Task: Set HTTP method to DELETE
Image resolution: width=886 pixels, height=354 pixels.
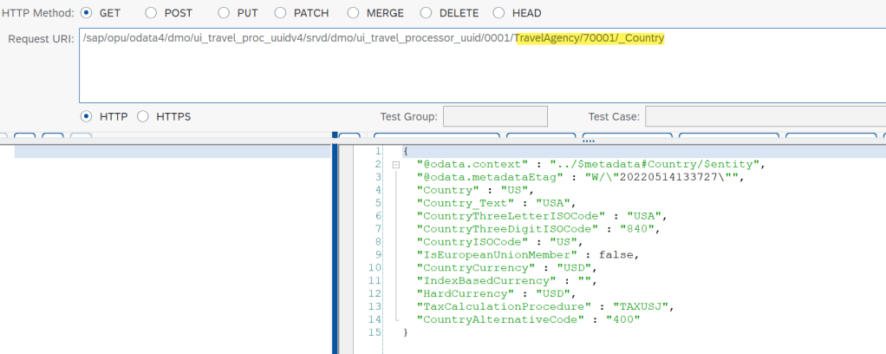Action: (x=427, y=13)
